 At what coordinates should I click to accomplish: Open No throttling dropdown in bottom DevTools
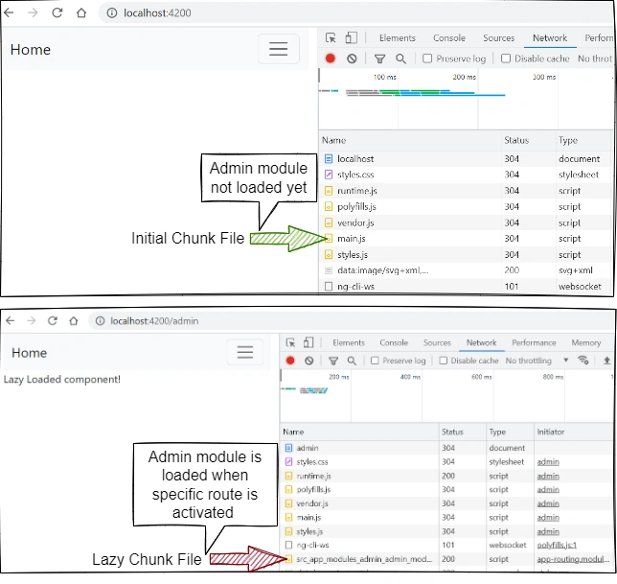coord(537,361)
